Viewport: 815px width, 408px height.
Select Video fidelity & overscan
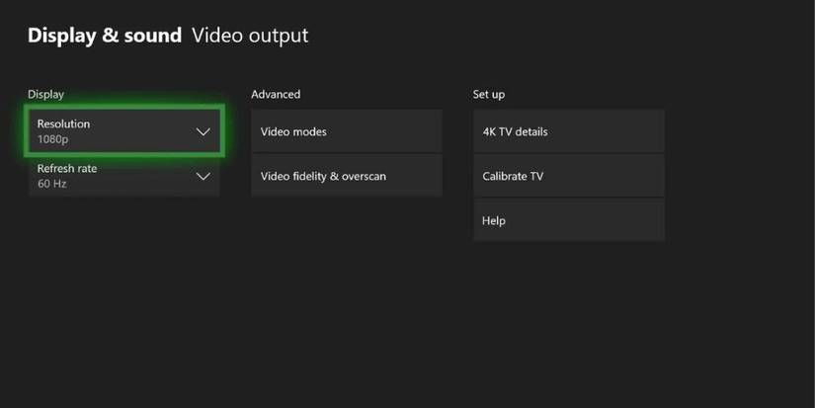[x=346, y=177]
